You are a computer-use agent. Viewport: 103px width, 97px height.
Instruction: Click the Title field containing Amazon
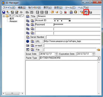pyautogui.click(x=69, y=16)
